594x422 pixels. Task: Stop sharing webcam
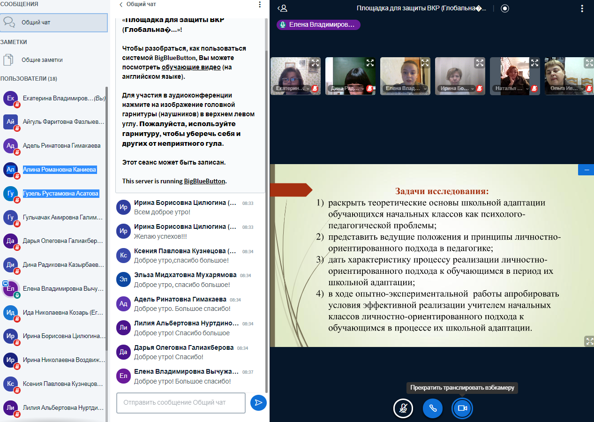[x=462, y=408]
